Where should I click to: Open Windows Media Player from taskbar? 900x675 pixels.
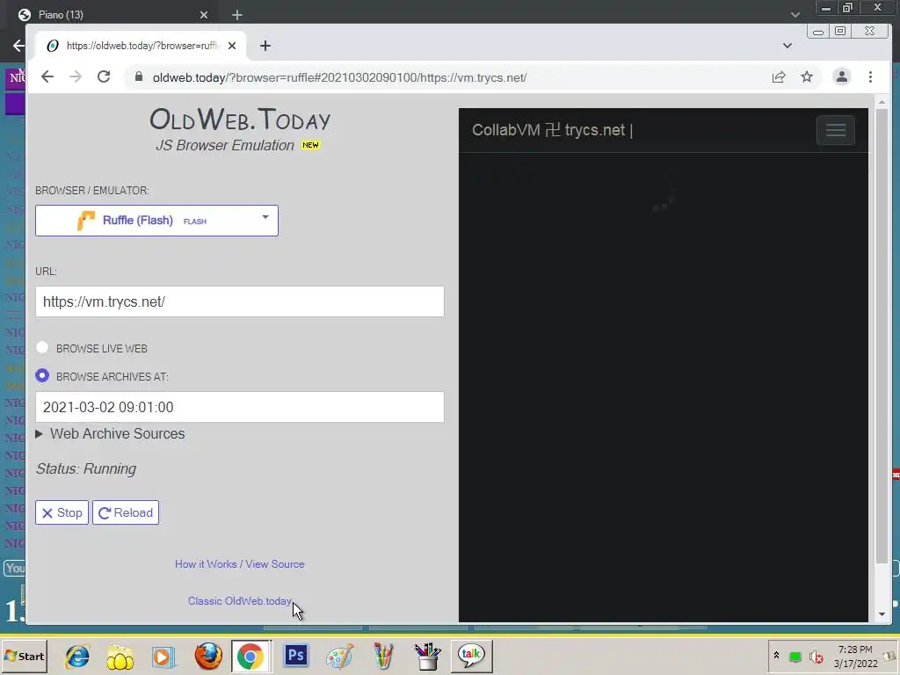[x=163, y=656]
